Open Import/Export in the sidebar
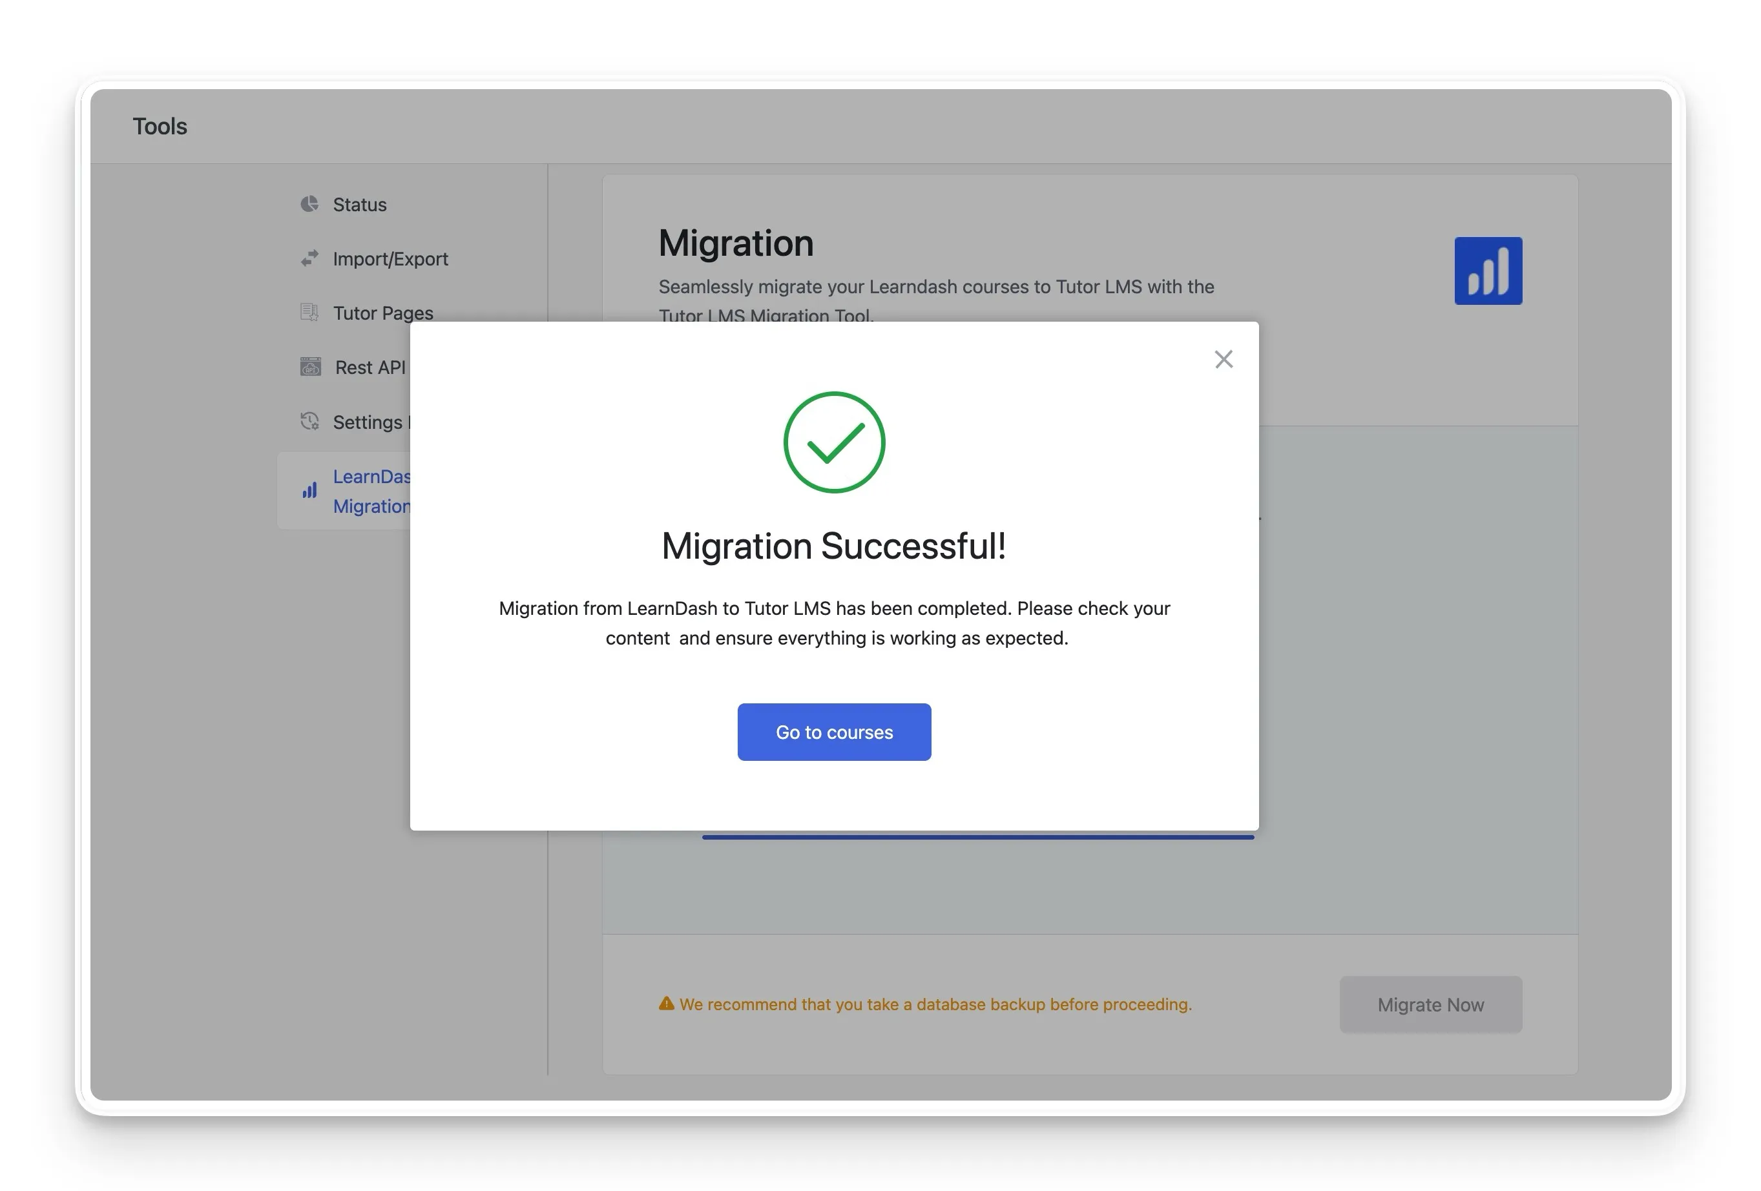Screen dimensions: 1761x1191 (390, 259)
